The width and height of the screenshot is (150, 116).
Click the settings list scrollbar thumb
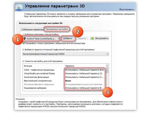(x=107, y=70)
